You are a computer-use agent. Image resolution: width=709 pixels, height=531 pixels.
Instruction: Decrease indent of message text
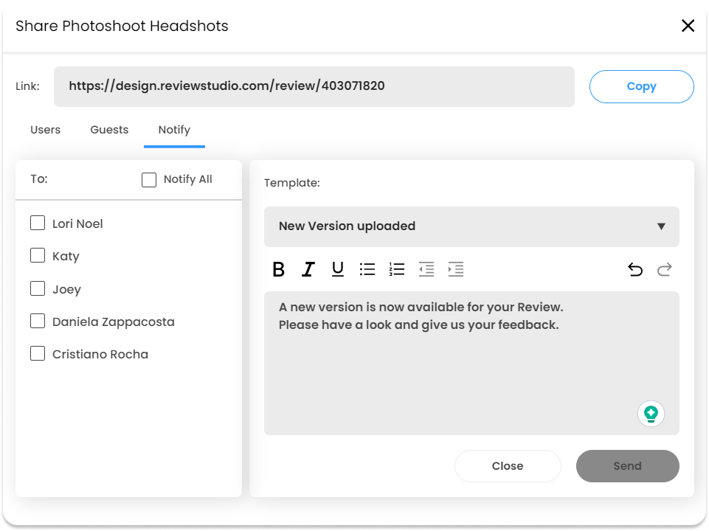point(426,269)
